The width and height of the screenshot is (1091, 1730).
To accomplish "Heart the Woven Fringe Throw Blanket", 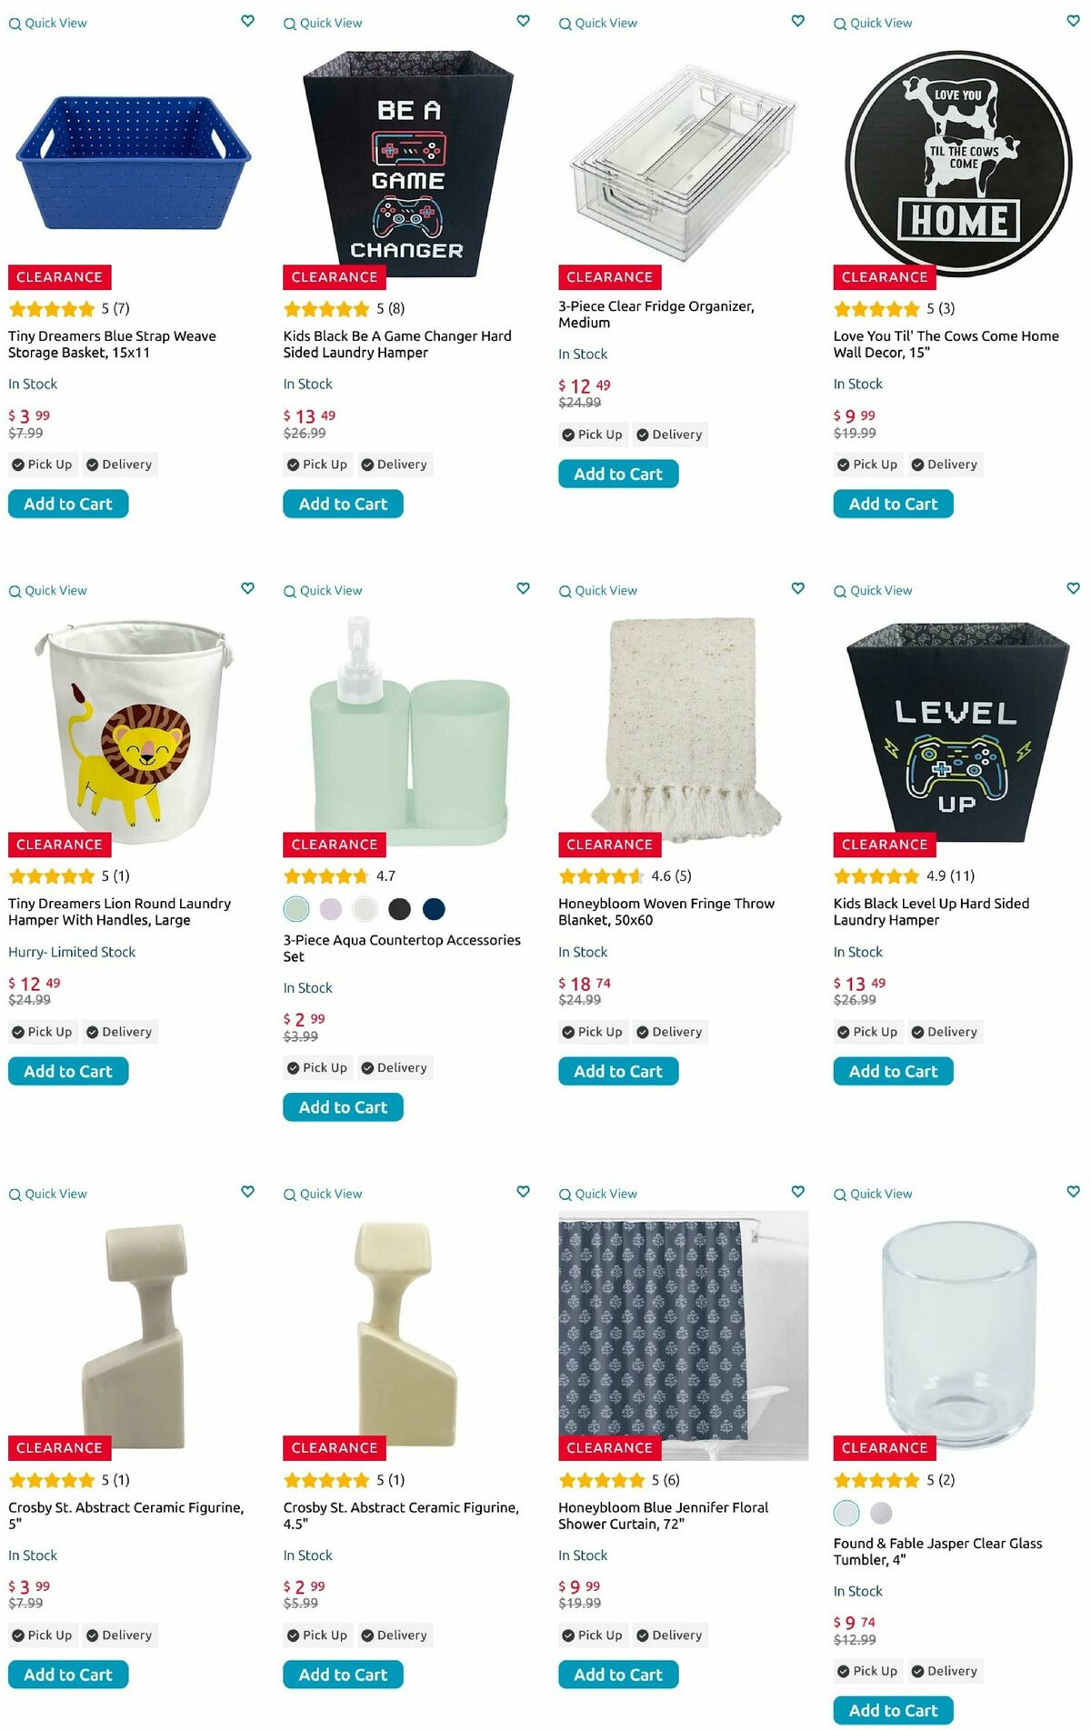I will pos(797,588).
